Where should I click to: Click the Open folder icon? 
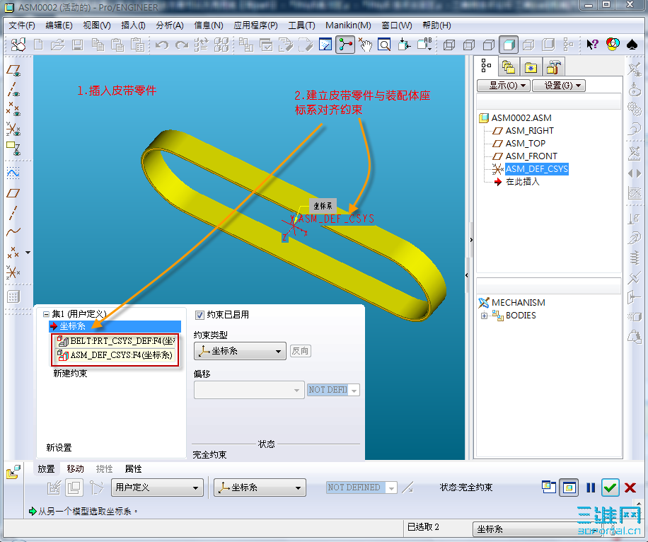pyautogui.click(x=57, y=45)
